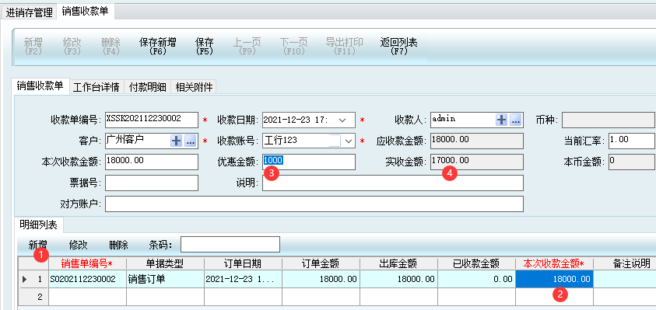
Task: Click 删除 in the detail list toolbar
Action: tap(118, 245)
